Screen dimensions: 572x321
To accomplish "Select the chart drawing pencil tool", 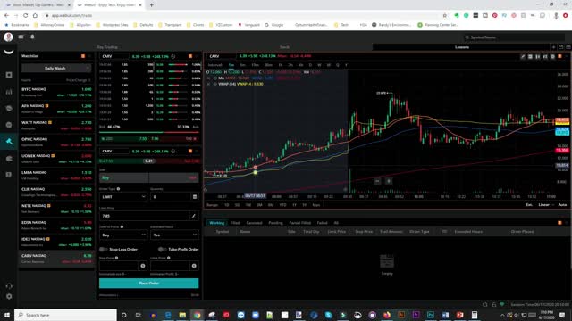I will [x=523, y=56].
